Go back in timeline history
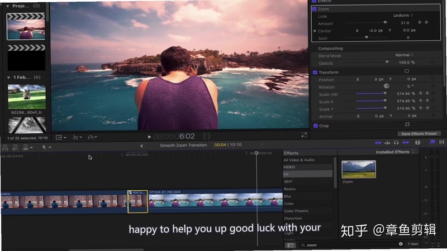This screenshot has width=447, height=251. pyautogui.click(x=142, y=146)
